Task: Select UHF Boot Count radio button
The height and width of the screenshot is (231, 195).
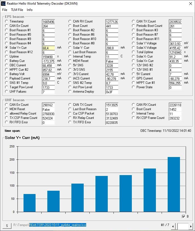Action: coord(133,109)
